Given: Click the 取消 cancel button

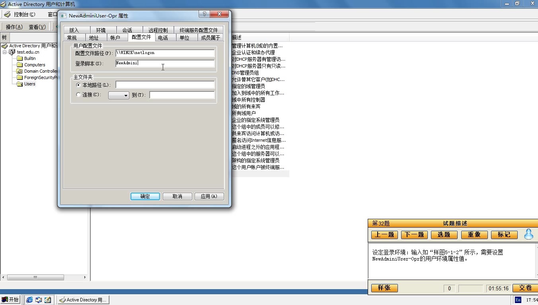Looking at the screenshot, I should click(x=177, y=196).
